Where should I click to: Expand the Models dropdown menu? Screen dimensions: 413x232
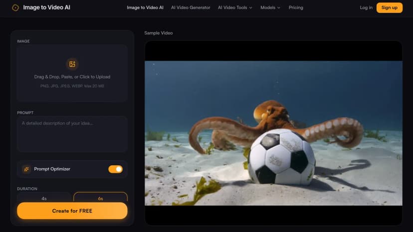coord(270,7)
